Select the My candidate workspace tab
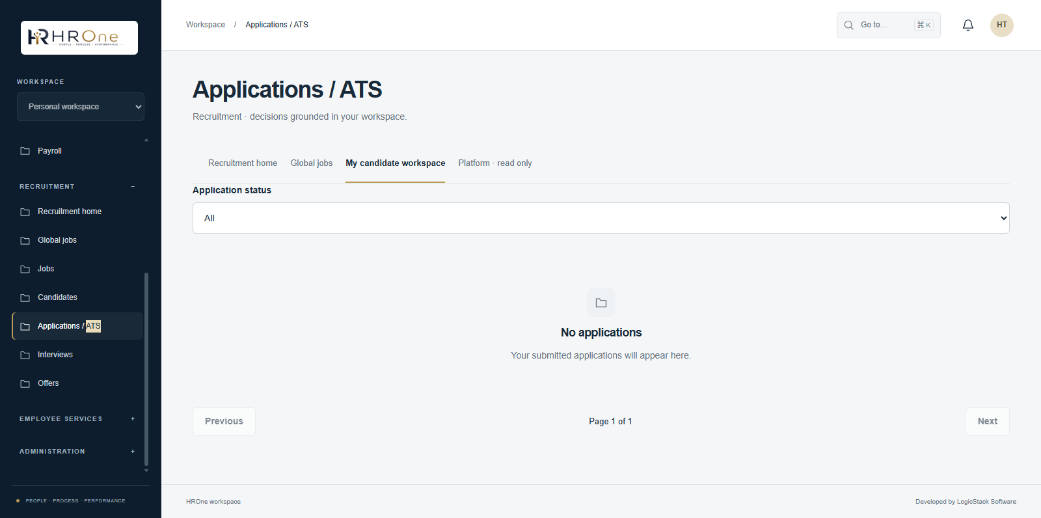1041x518 pixels. [x=396, y=163]
